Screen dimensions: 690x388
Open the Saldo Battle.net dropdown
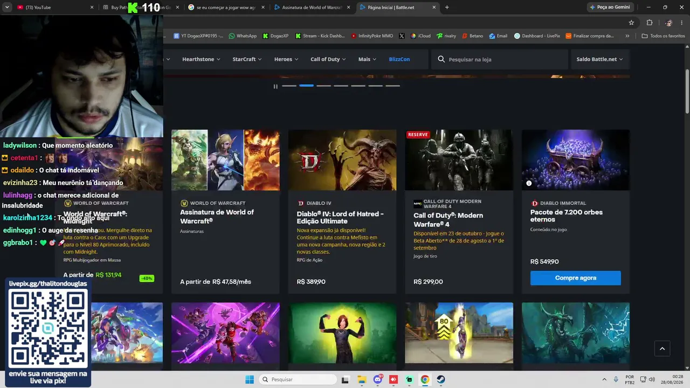pos(599,59)
